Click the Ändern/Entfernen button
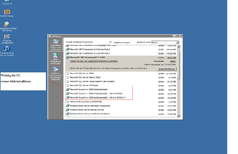 167,69
